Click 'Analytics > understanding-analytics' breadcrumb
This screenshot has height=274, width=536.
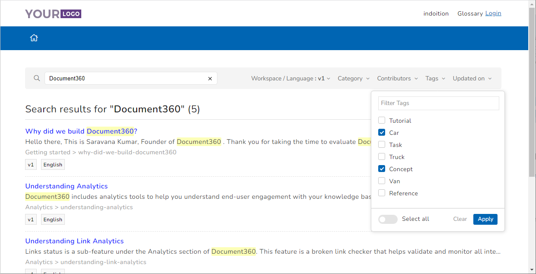pos(79,207)
